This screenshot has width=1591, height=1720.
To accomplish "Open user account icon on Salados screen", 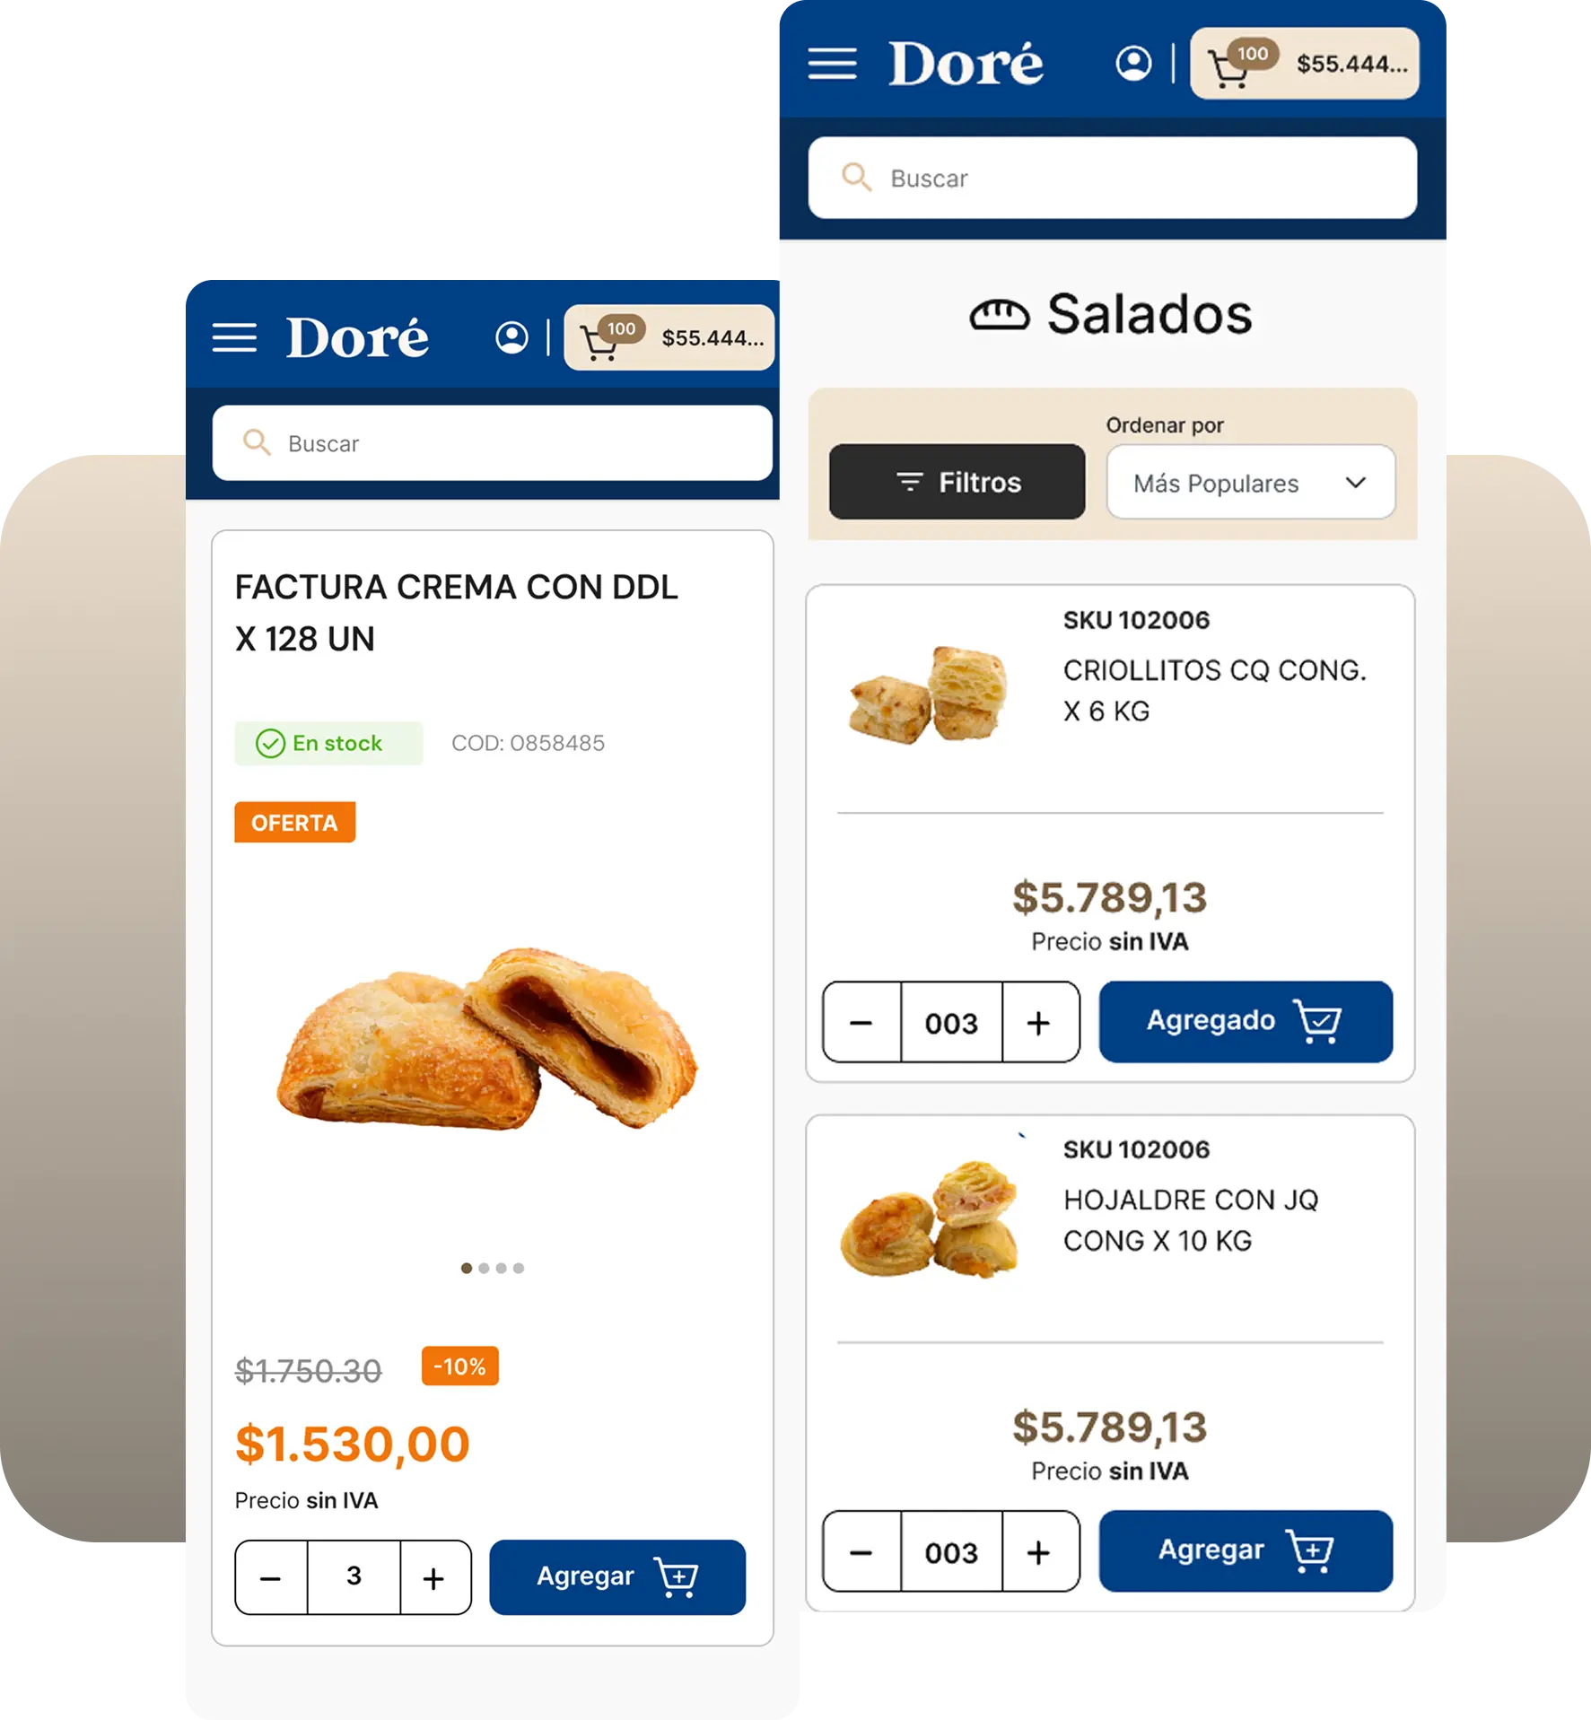I will pos(1133,64).
